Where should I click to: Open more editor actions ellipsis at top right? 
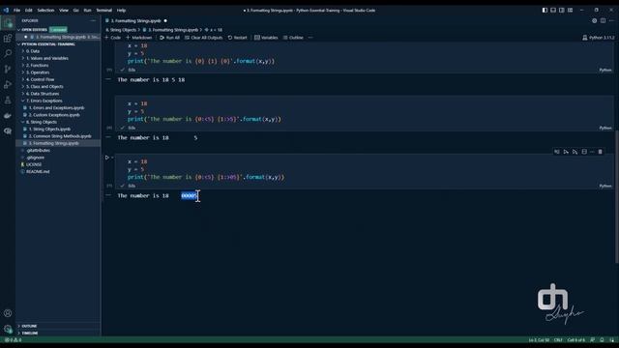point(611,20)
